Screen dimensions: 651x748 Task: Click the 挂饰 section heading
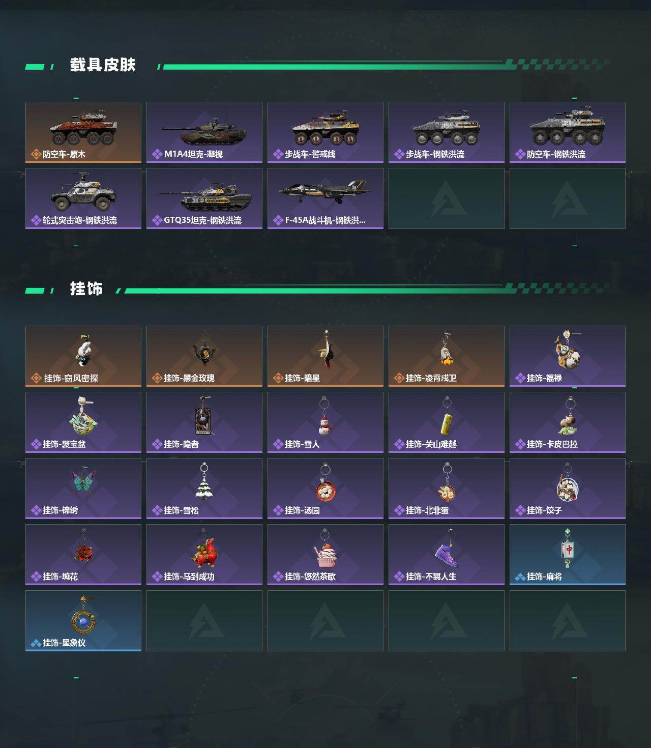pyautogui.click(x=86, y=289)
